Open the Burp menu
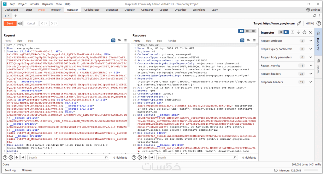The width and height of the screenshot is (323, 174). click(x=12, y=4)
